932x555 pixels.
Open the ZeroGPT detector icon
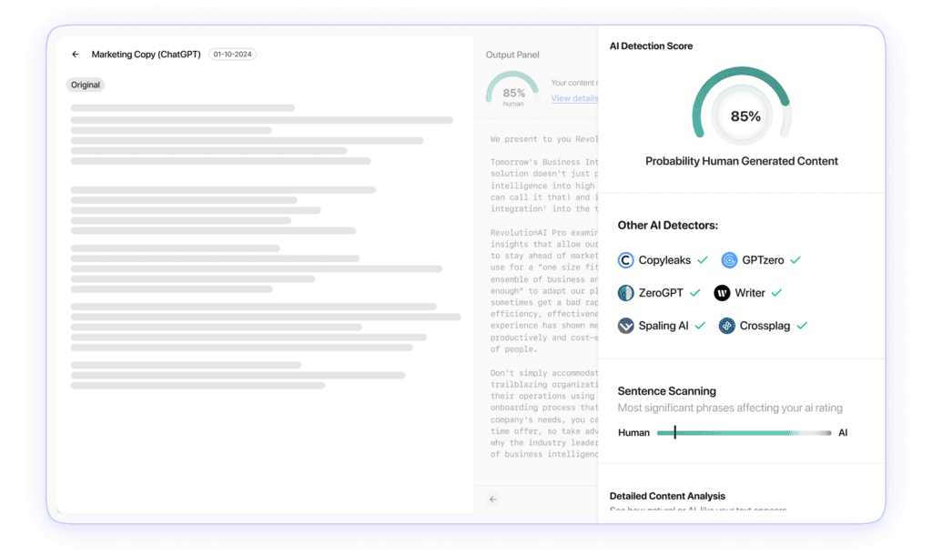[x=625, y=293]
